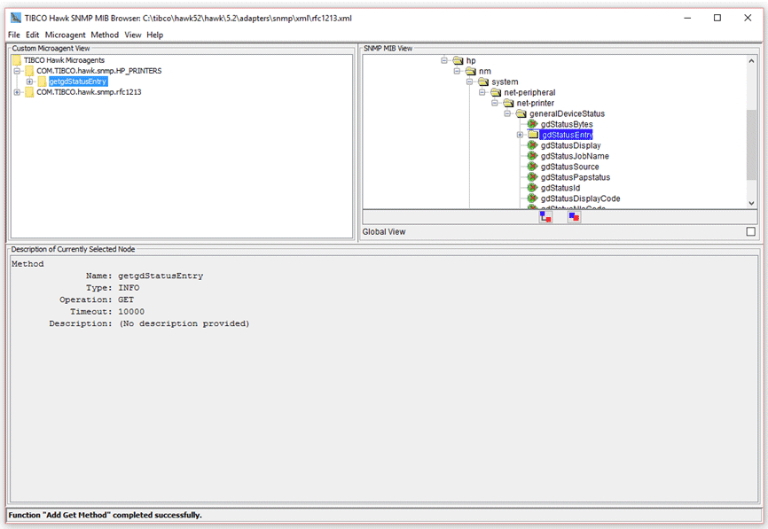Click the generalDeviceStatus folder icon
This screenshot has width=768, height=529.
(x=521, y=113)
